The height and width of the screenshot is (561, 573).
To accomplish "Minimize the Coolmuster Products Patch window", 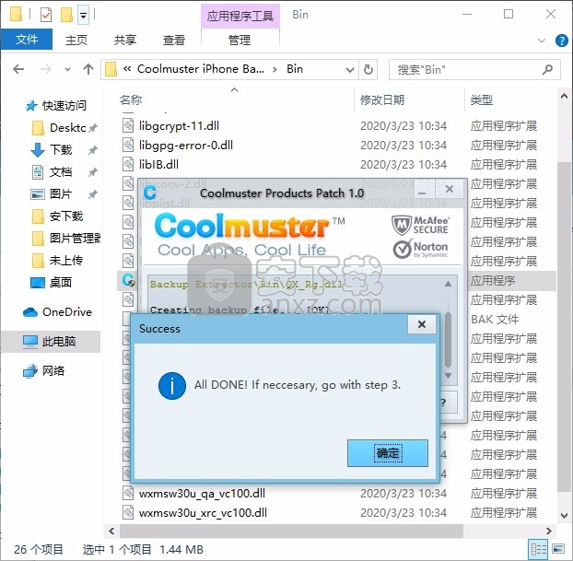I will tap(422, 191).
